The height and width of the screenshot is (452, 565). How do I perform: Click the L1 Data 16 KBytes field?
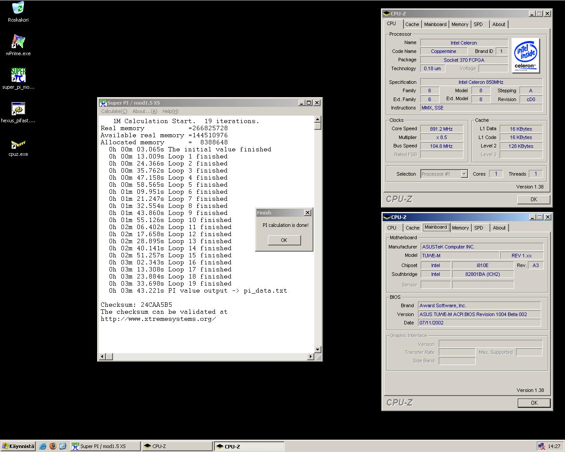pos(521,129)
